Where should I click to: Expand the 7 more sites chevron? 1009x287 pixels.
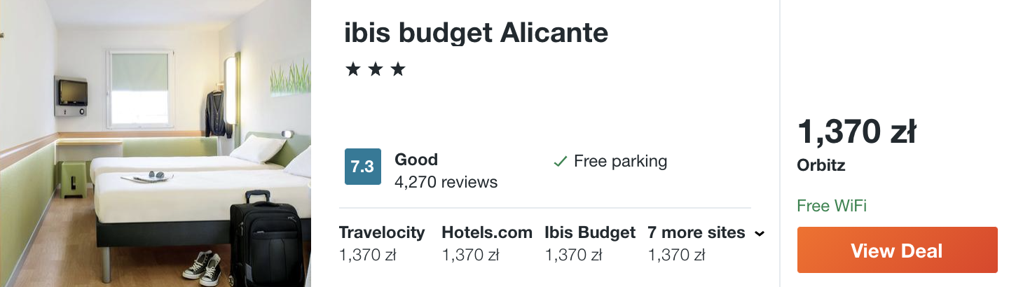[759, 234]
